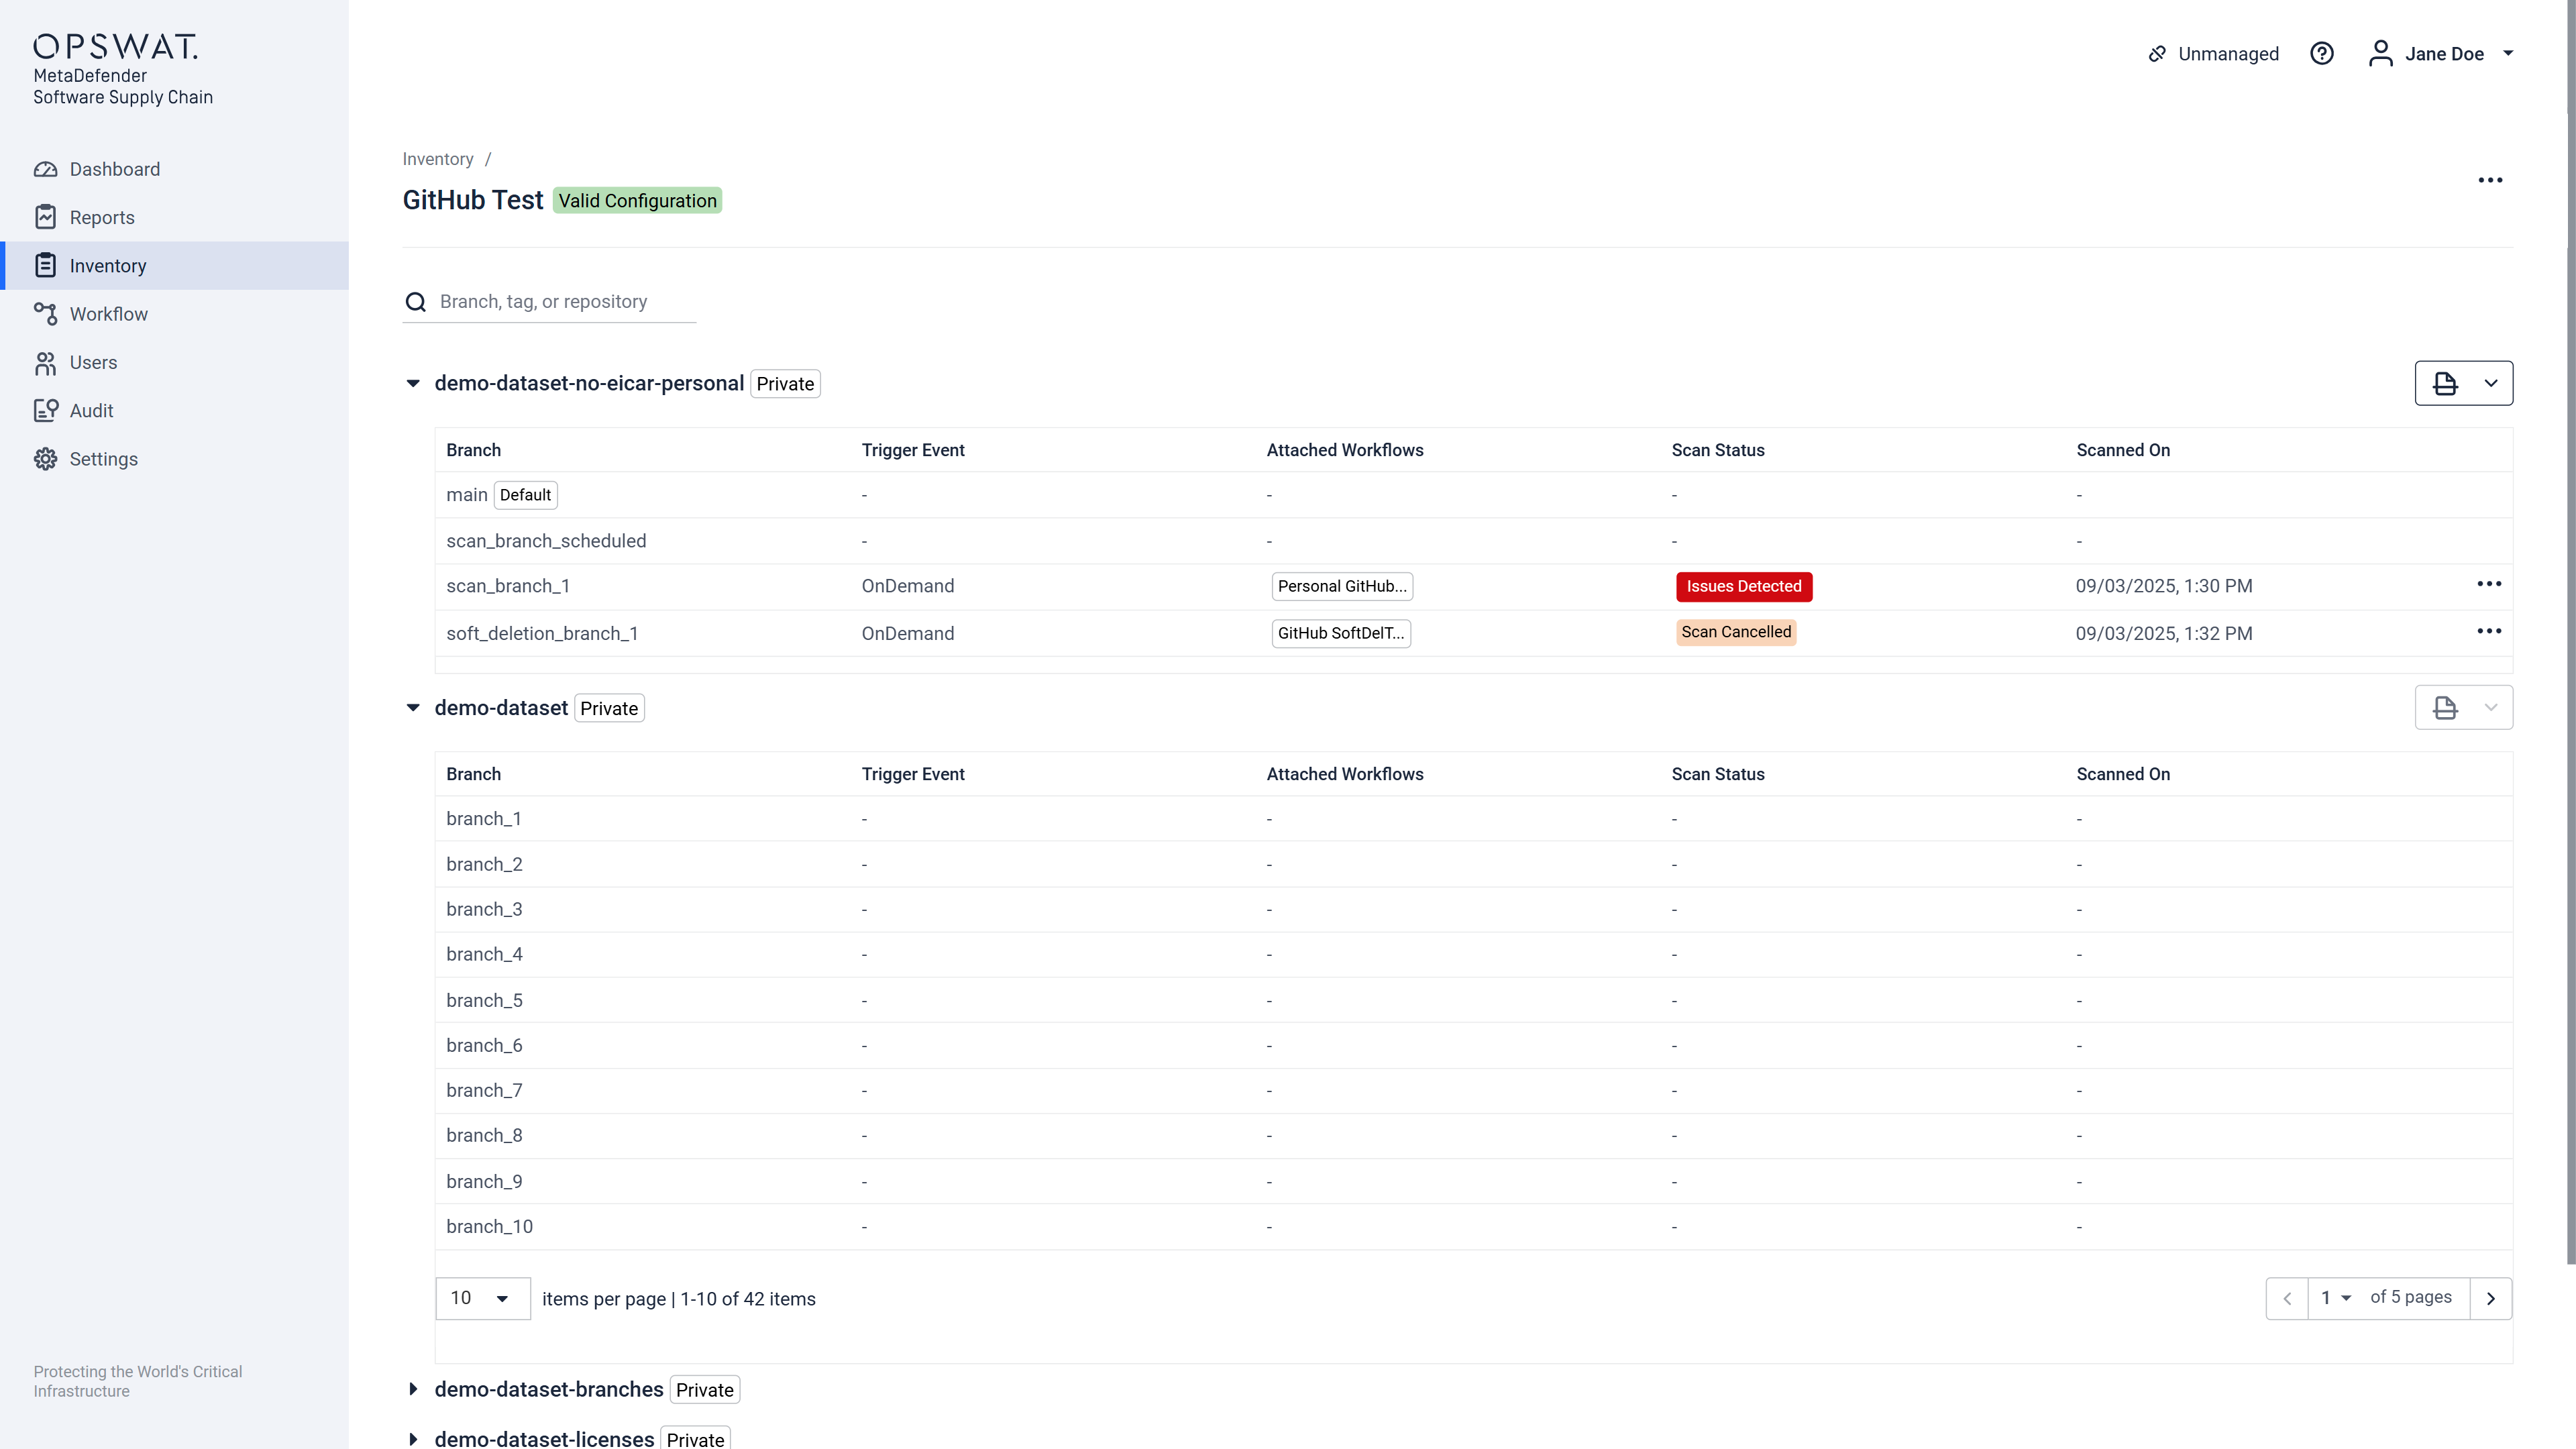Screen dimensions: 2576x1449
Task: Click the Reports chart icon
Action: pos(45,217)
